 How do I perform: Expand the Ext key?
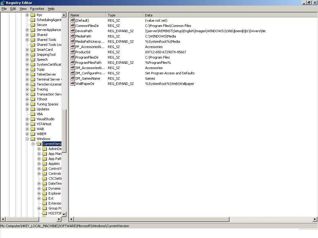tap(39, 198)
